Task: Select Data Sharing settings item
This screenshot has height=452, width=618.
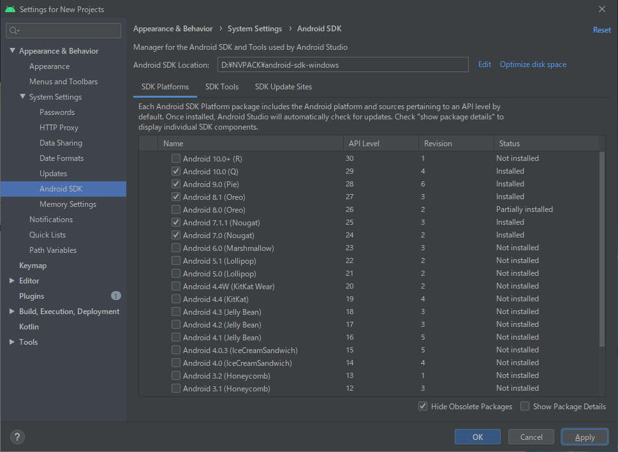Action: tap(61, 143)
